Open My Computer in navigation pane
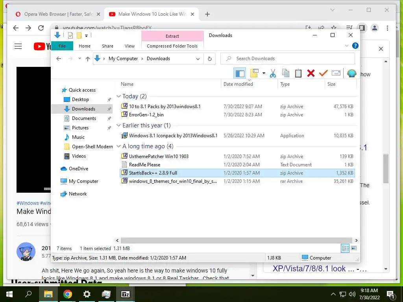 [x=83, y=181]
